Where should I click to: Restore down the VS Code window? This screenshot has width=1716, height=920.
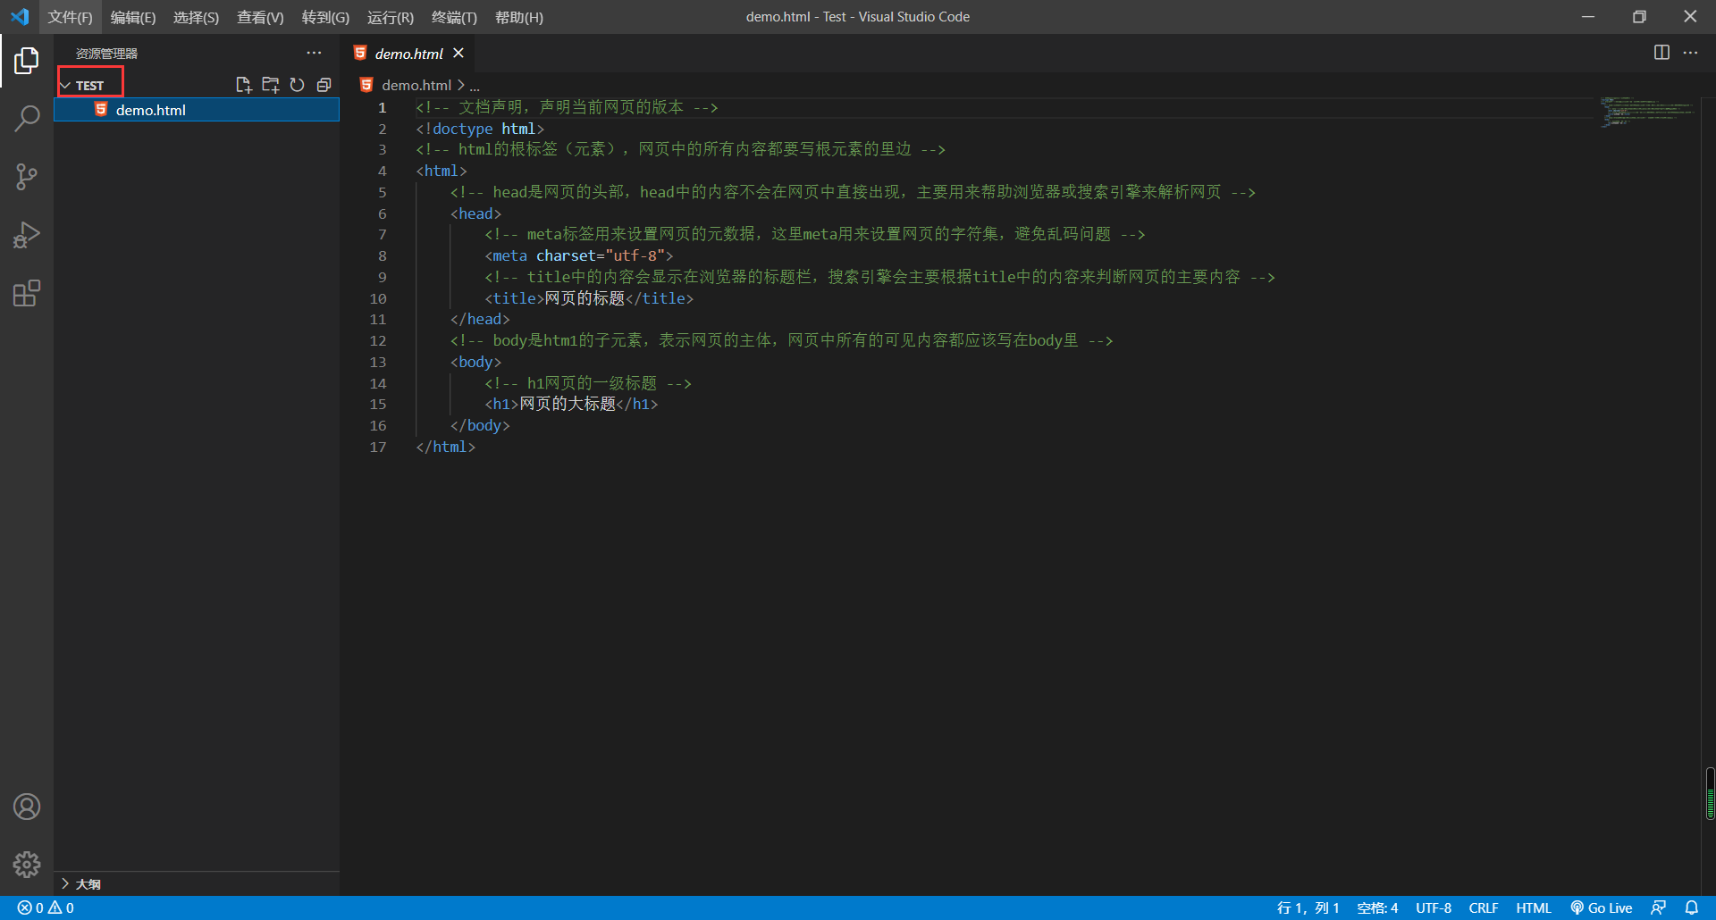tap(1639, 17)
